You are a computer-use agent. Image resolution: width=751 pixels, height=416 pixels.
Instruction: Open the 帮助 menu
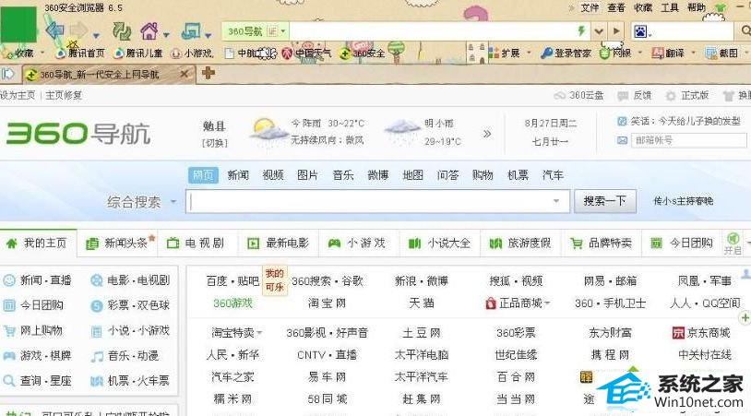[x=697, y=8]
